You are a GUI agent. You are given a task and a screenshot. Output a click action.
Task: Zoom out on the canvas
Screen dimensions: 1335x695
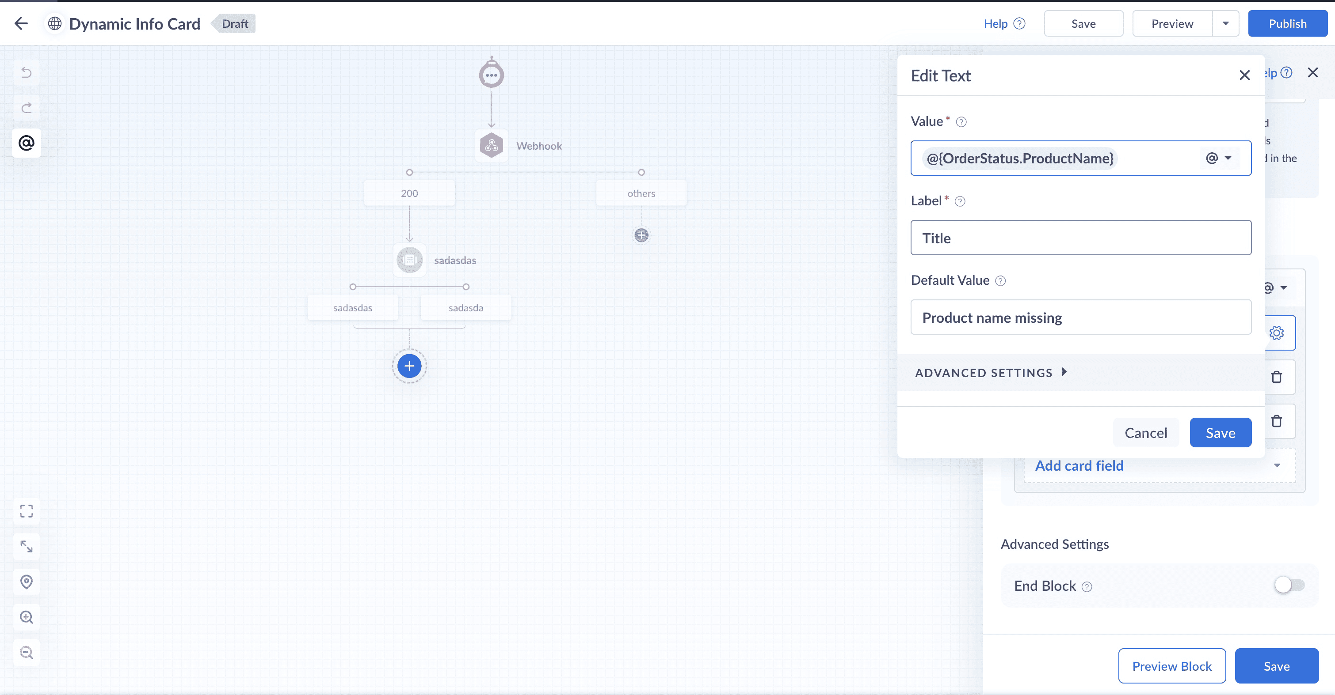pos(27,652)
